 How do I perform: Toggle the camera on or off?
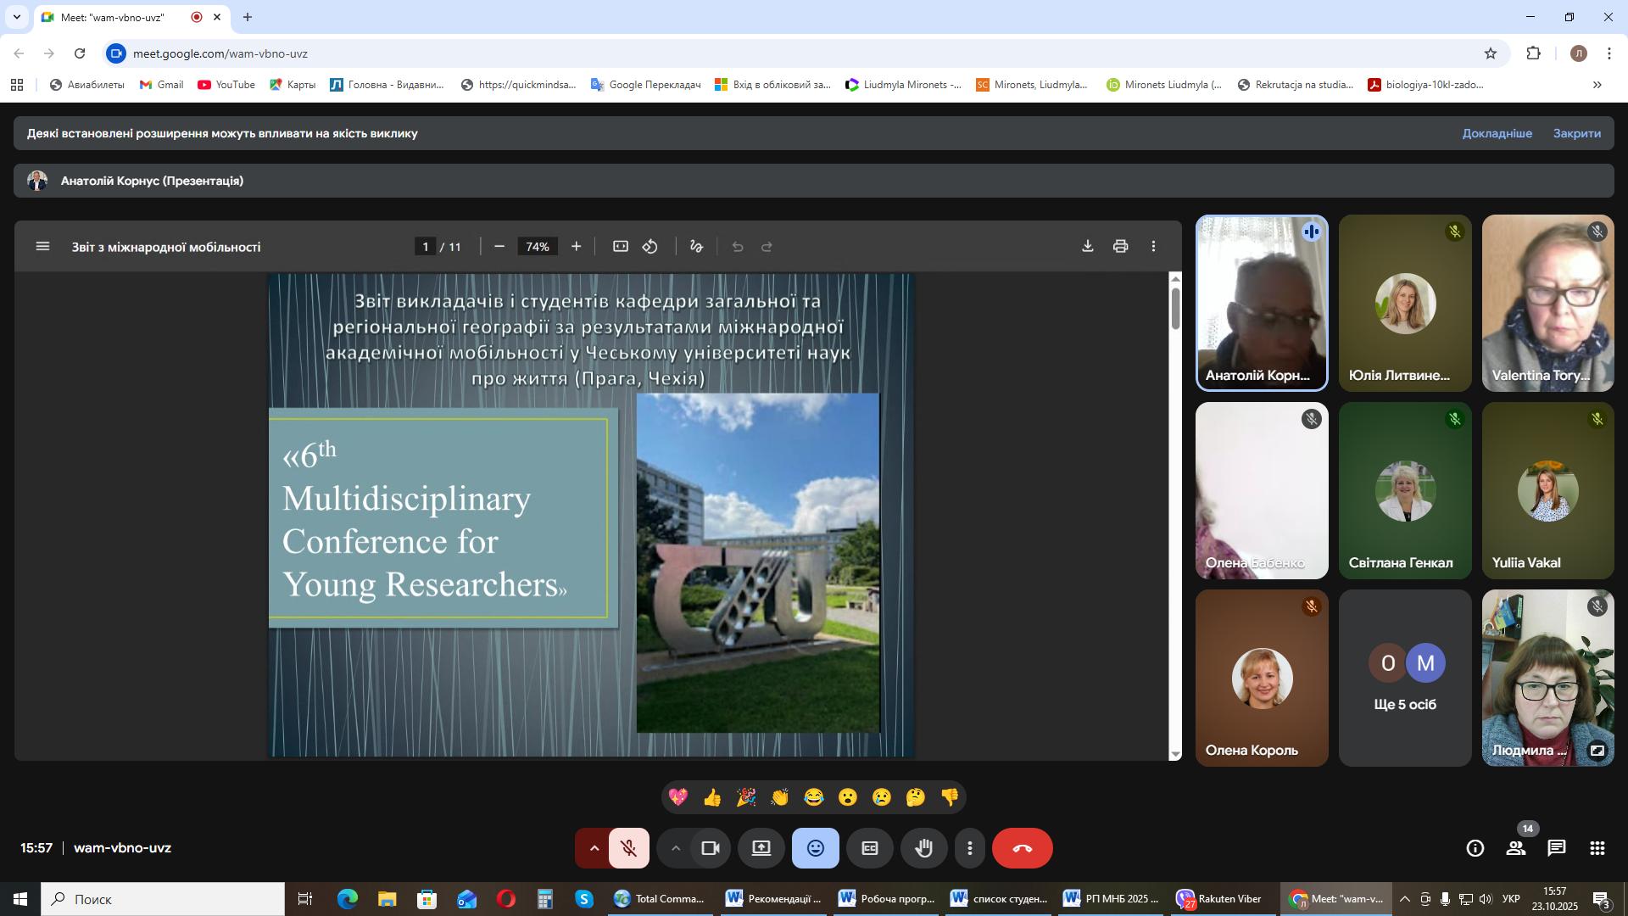point(711,848)
